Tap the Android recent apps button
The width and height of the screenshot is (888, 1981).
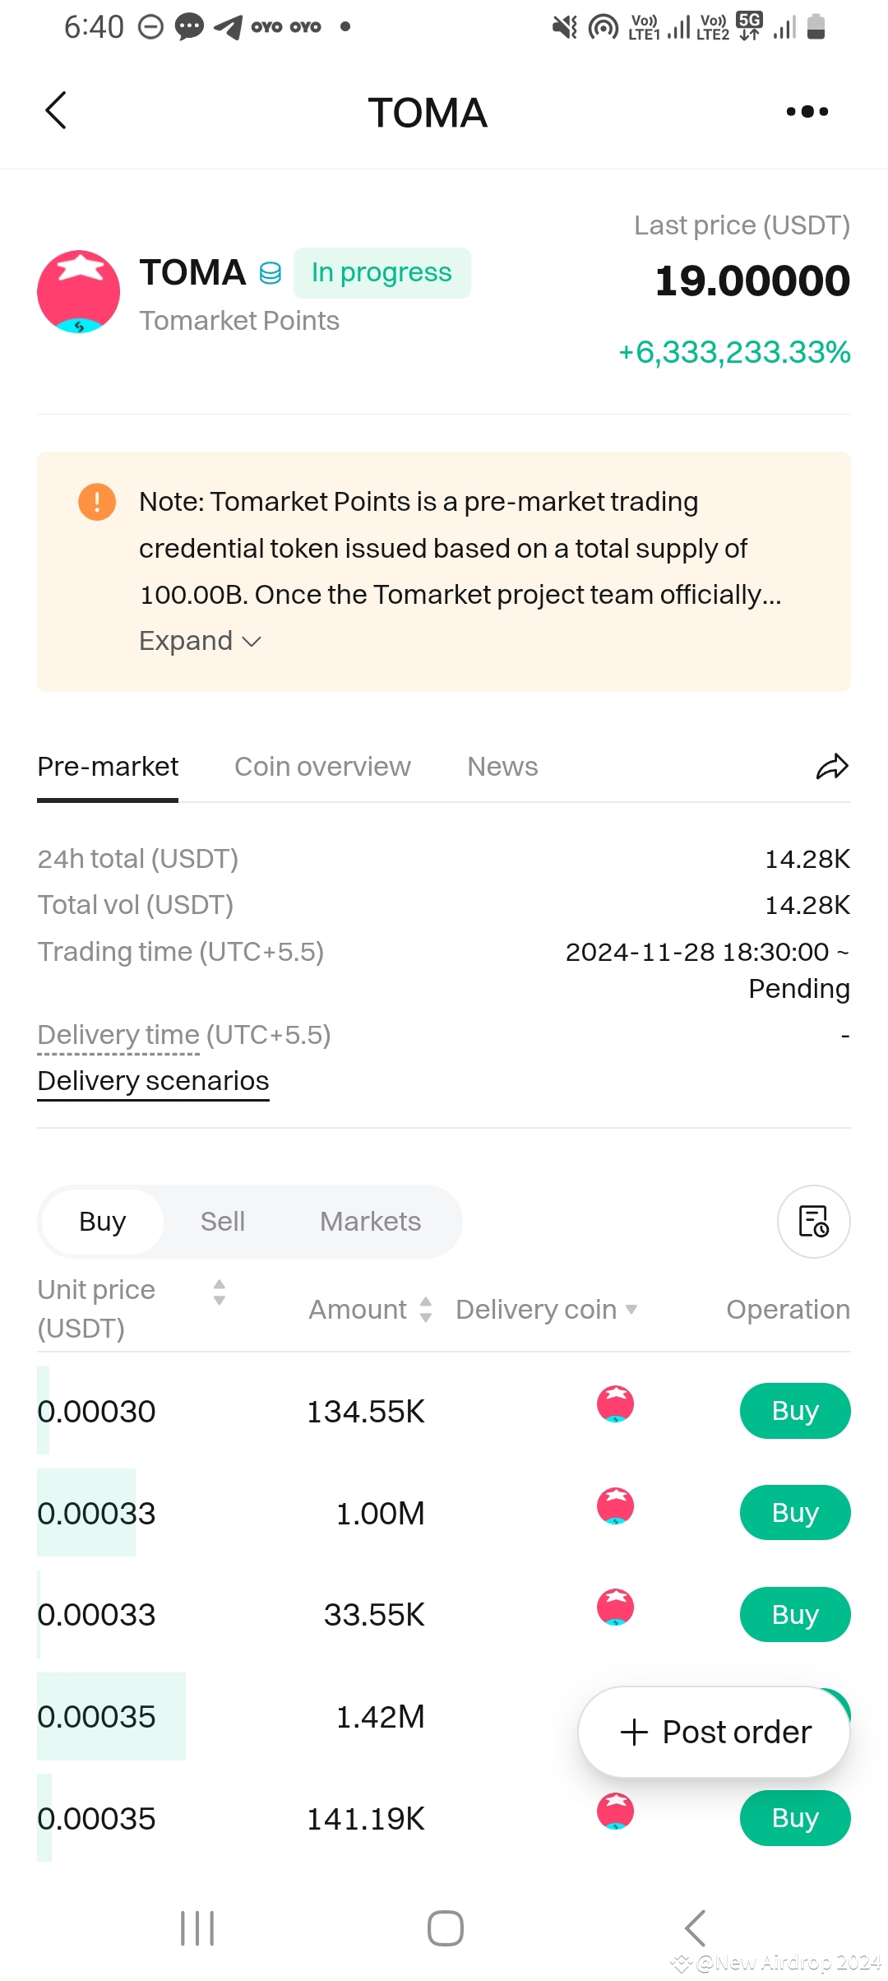tap(197, 1928)
